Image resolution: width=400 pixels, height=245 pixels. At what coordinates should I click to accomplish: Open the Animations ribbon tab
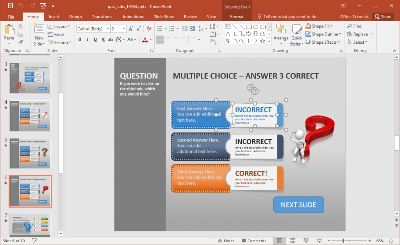tap(133, 16)
